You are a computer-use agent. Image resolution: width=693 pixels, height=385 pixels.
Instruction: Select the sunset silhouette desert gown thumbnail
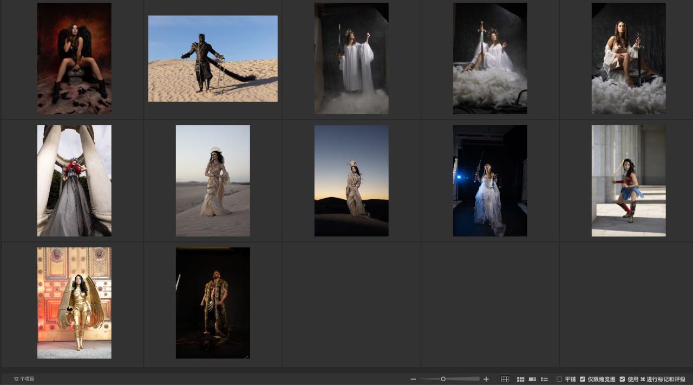tap(351, 181)
